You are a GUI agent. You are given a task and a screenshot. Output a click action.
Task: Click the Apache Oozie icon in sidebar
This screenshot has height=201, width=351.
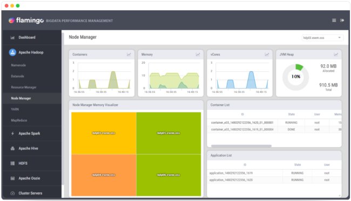tap(12, 178)
